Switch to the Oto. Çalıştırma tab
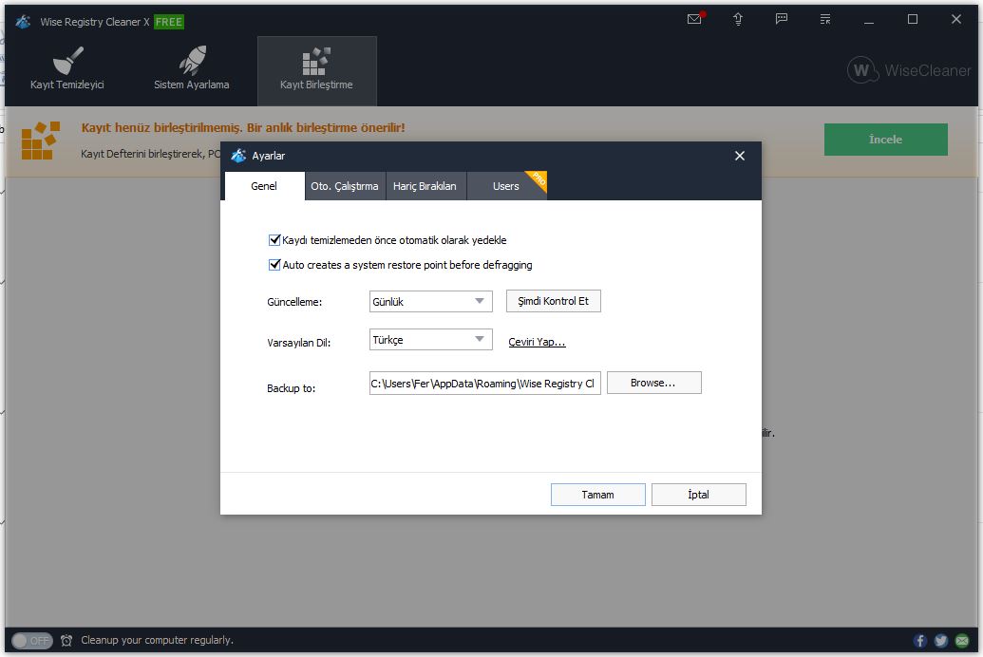This screenshot has height=657, width=983. pos(345,186)
